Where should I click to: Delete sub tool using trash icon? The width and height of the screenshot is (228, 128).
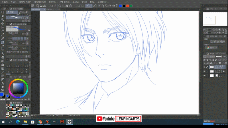tap(29, 21)
